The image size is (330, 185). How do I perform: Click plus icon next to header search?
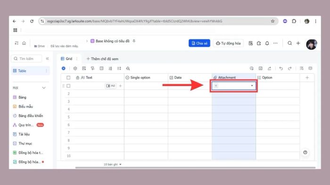point(298,43)
